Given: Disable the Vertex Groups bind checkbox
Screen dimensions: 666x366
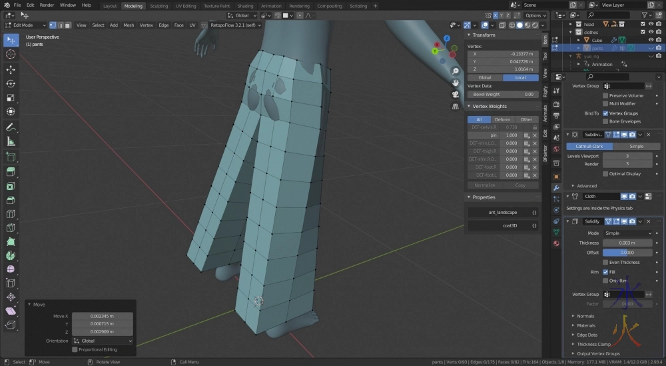Looking at the screenshot, I should pyautogui.click(x=605, y=113).
